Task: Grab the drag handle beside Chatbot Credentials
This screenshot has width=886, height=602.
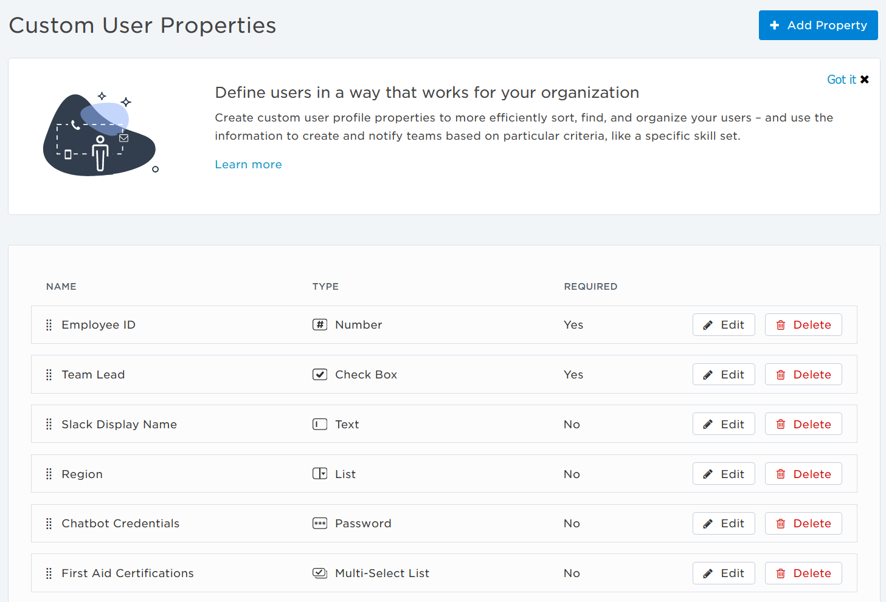Action: [x=49, y=523]
